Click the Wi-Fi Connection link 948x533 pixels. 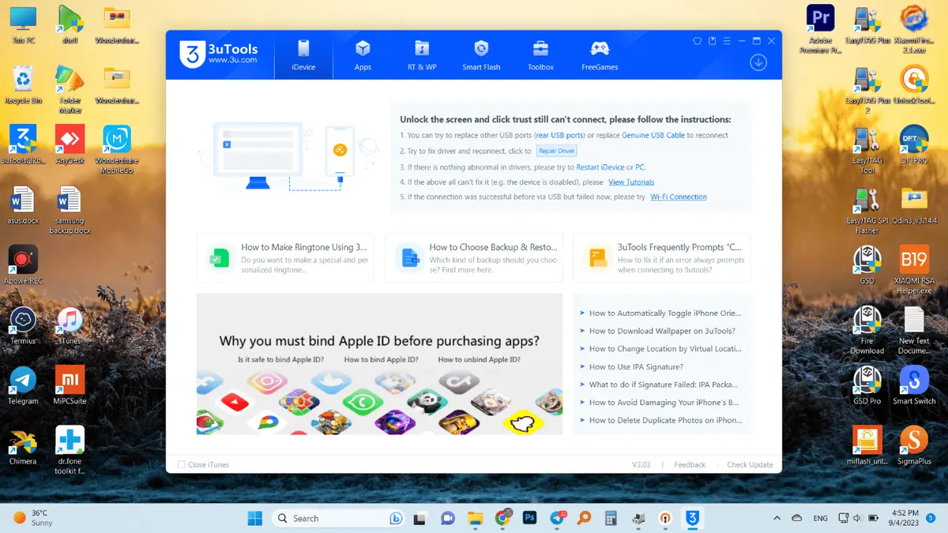pyautogui.click(x=679, y=197)
